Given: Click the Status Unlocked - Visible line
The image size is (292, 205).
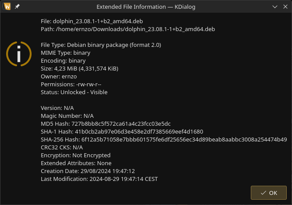Looking at the screenshot, I should pyautogui.click(x=74, y=92).
